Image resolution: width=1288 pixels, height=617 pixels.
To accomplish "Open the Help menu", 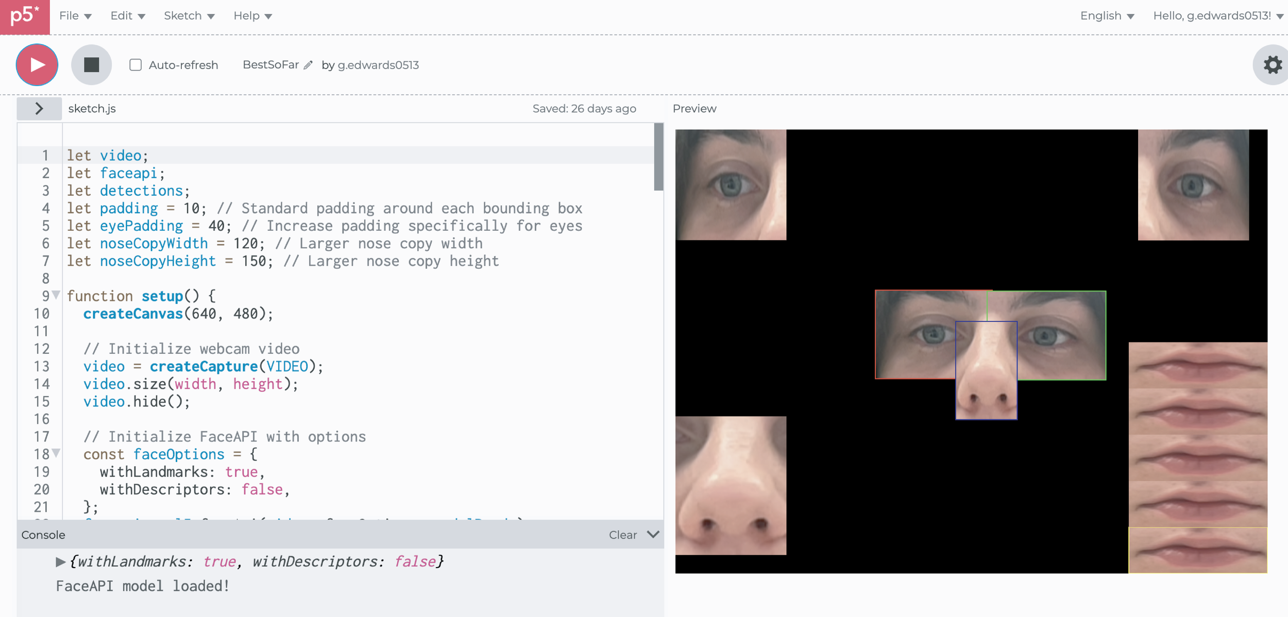I will pos(252,16).
